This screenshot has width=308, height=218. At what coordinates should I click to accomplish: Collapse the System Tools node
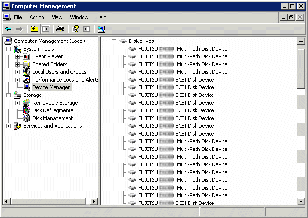[x=8, y=49]
